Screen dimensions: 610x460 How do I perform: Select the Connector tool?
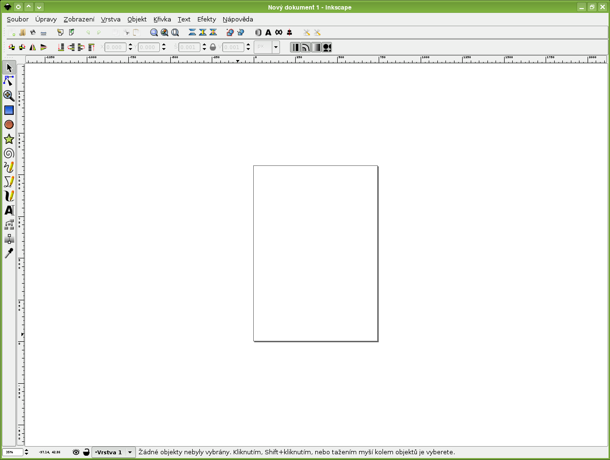[x=9, y=225]
